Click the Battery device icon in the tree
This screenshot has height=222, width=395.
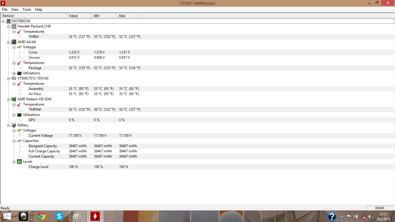tap(14, 125)
